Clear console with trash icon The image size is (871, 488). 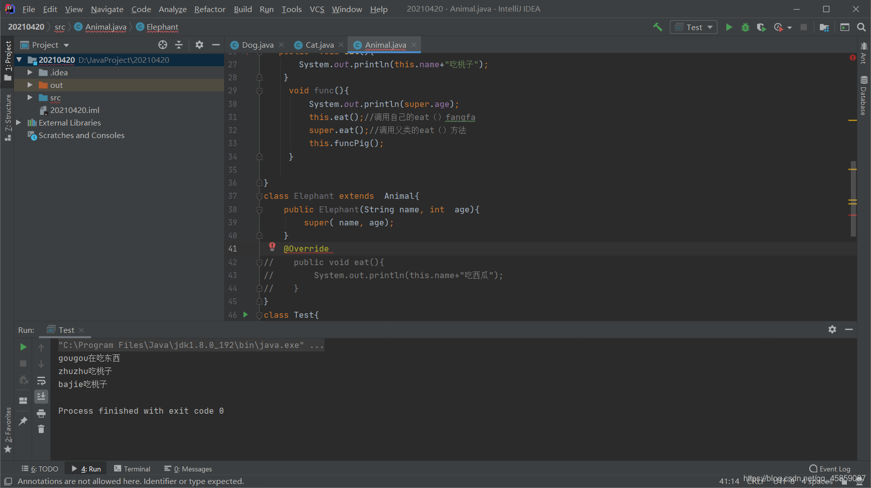(x=41, y=429)
